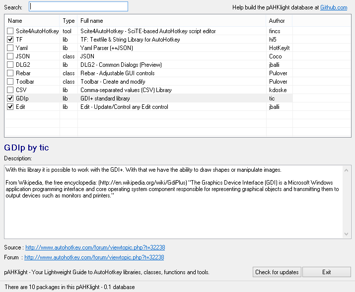Open the Source URL link
The image size is (355, 292).
tap(95, 247)
